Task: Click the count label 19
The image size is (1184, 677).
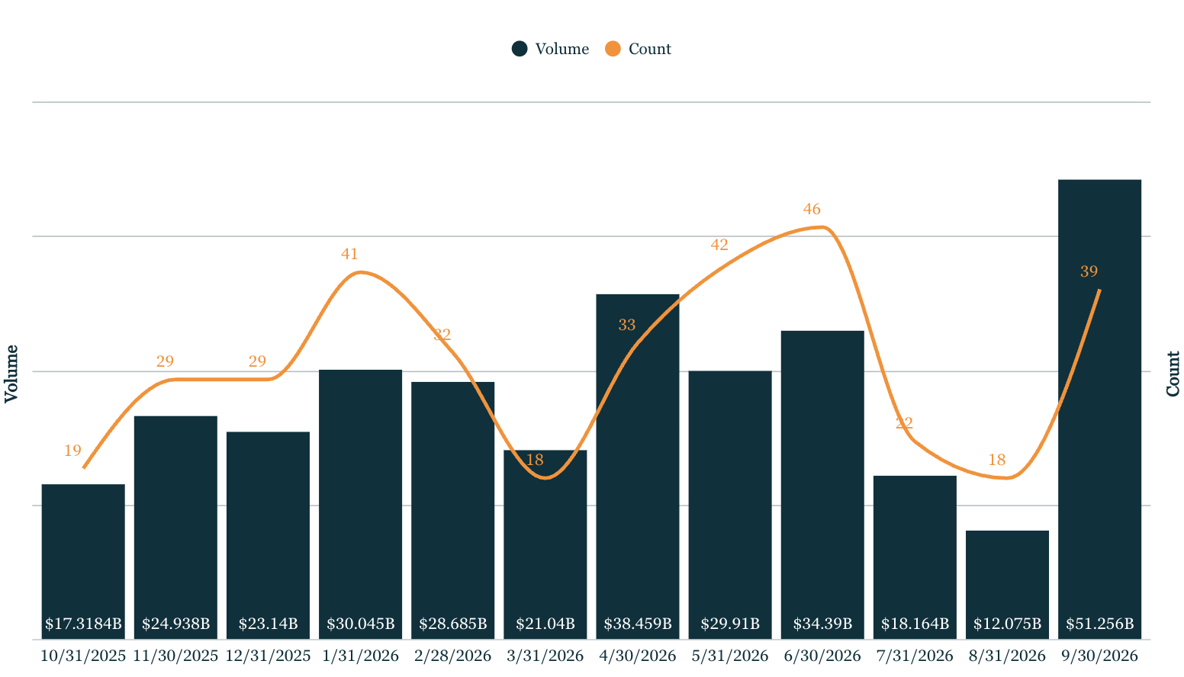Action: [72, 451]
